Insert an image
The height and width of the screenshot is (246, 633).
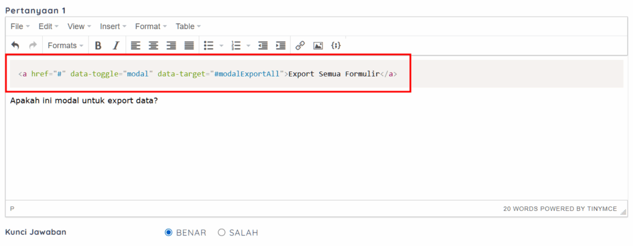[318, 46]
